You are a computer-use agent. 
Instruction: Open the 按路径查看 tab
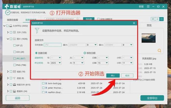12,20
